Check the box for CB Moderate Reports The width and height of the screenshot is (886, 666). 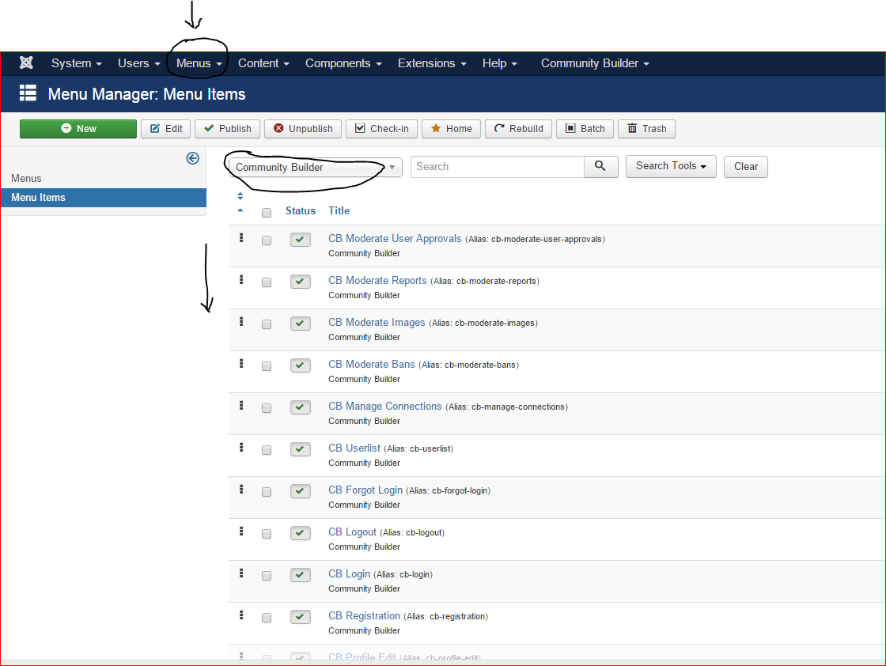tap(267, 282)
